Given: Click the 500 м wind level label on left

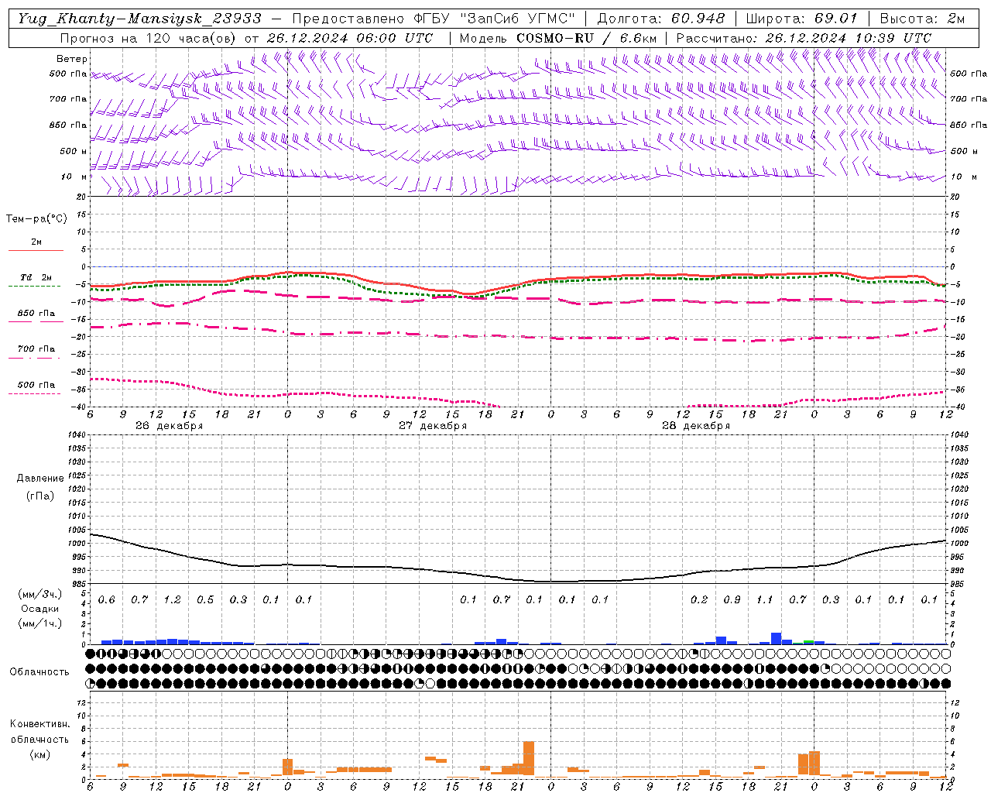Looking at the screenshot, I should [x=74, y=151].
